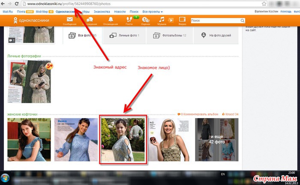This screenshot has width=300, height=185.
Task: Open the женские кофточки album heading
Action: coord(22,114)
